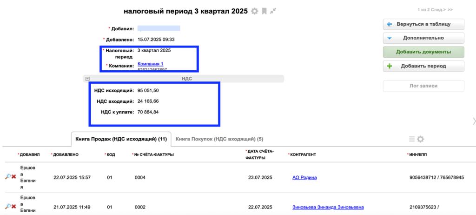This screenshot has width=476, height=215.
Task: Click the right-side panel chevron arrow
Action: tap(474, 121)
